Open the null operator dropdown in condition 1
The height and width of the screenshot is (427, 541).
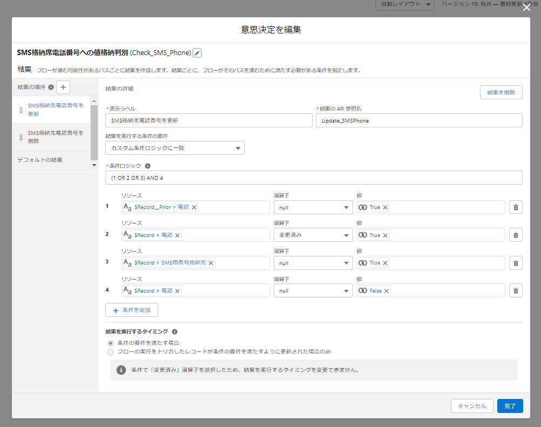(x=313, y=207)
